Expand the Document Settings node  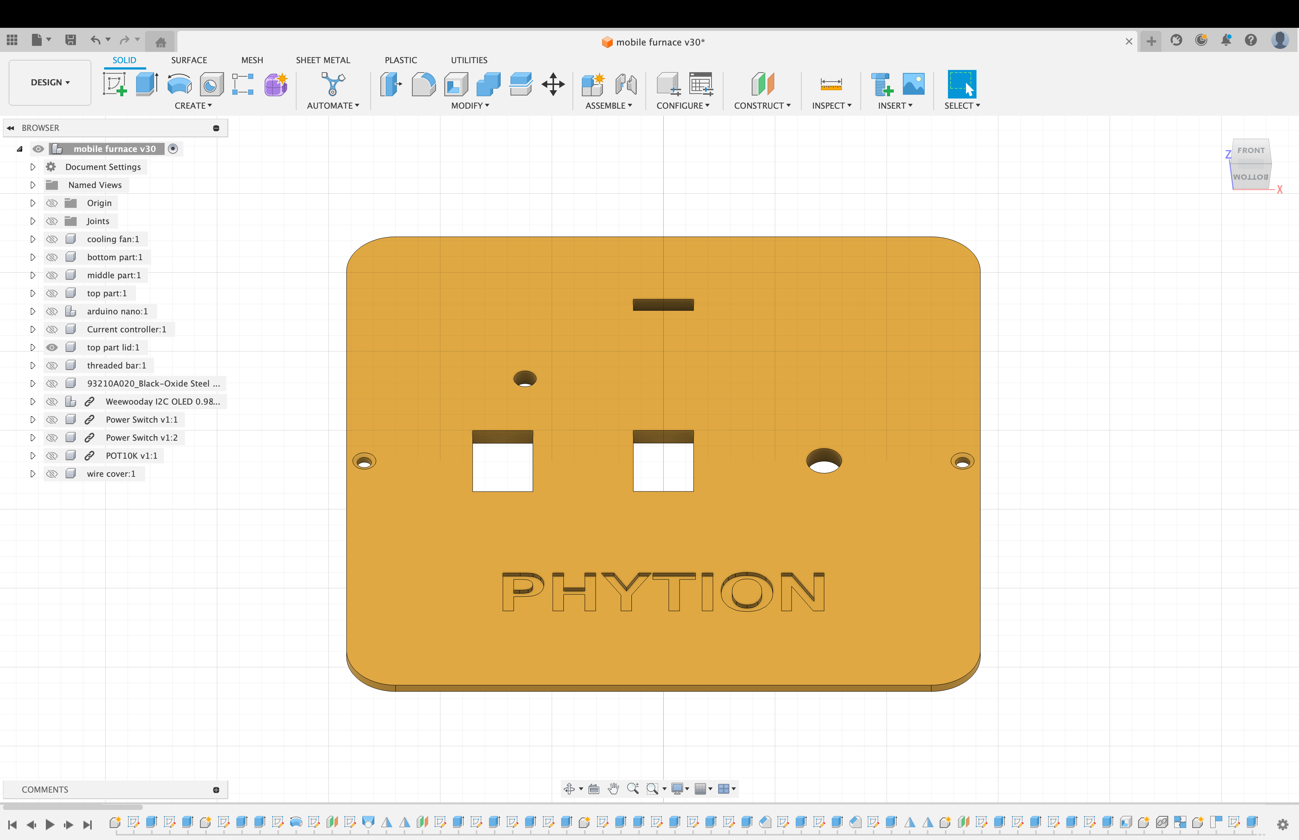coord(33,167)
